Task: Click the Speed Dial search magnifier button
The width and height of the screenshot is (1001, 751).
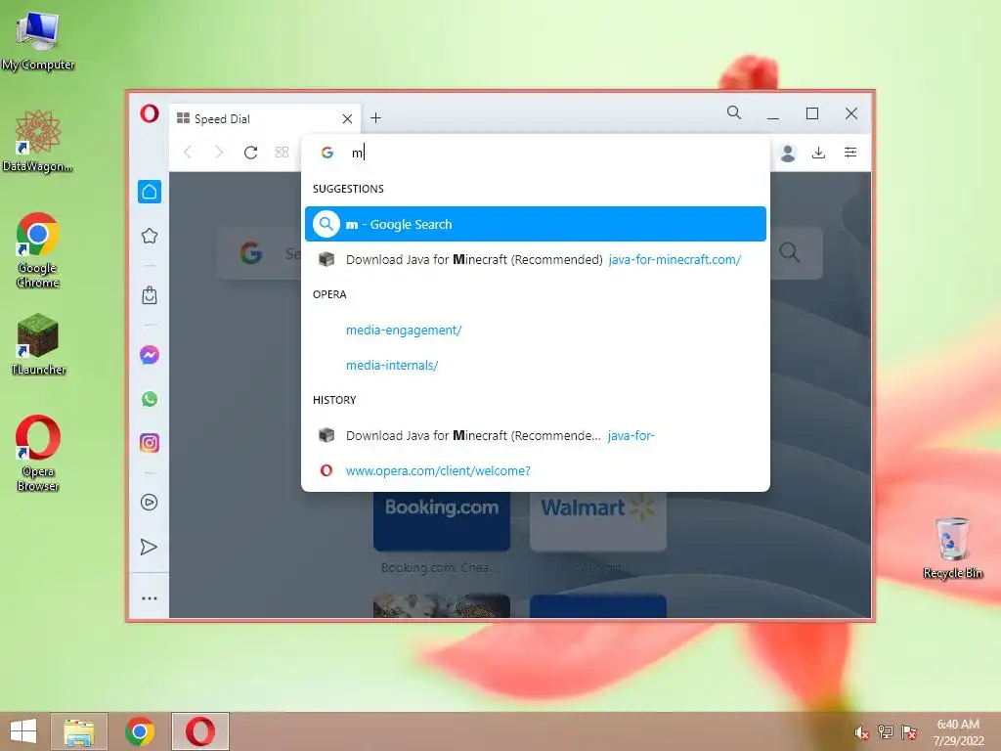Action: (790, 253)
